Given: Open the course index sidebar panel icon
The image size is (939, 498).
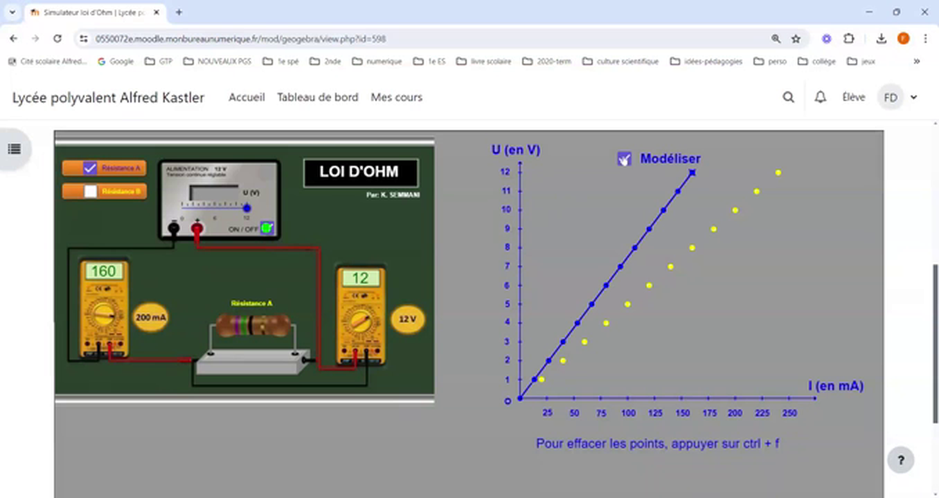Looking at the screenshot, I should click(15, 149).
